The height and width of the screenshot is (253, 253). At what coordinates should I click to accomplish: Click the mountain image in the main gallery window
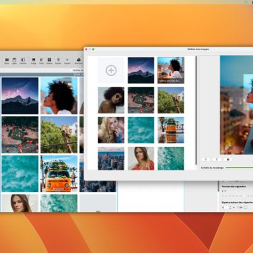click(x=20, y=96)
